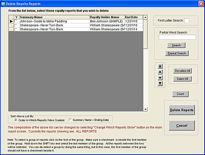Tick checkbox for Johnson--Guide to Idaho Paddling
This screenshot has width=205, height=155.
(x=16, y=21)
